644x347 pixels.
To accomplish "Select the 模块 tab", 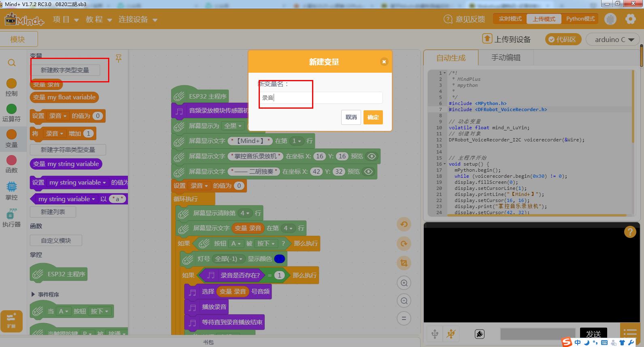I will 18,39.
